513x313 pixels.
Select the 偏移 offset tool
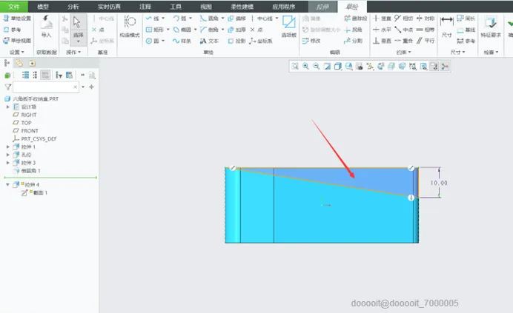[237, 18]
